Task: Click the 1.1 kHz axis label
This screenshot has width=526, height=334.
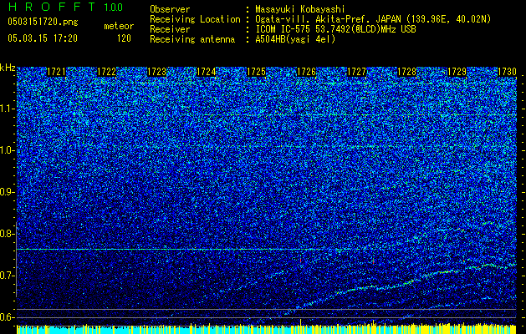Action: (7, 109)
